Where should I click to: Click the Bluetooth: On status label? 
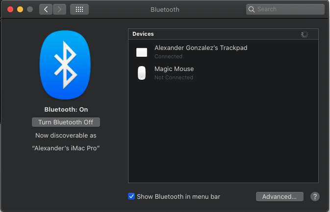click(x=66, y=110)
